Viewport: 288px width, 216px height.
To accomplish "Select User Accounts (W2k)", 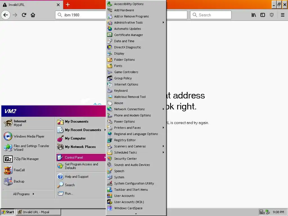I will click(x=136, y=202).
